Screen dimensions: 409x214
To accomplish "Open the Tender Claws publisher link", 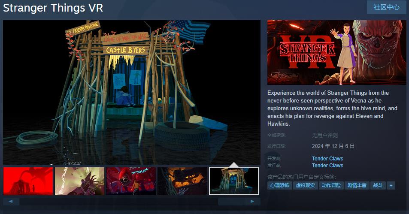I will click(327, 166).
